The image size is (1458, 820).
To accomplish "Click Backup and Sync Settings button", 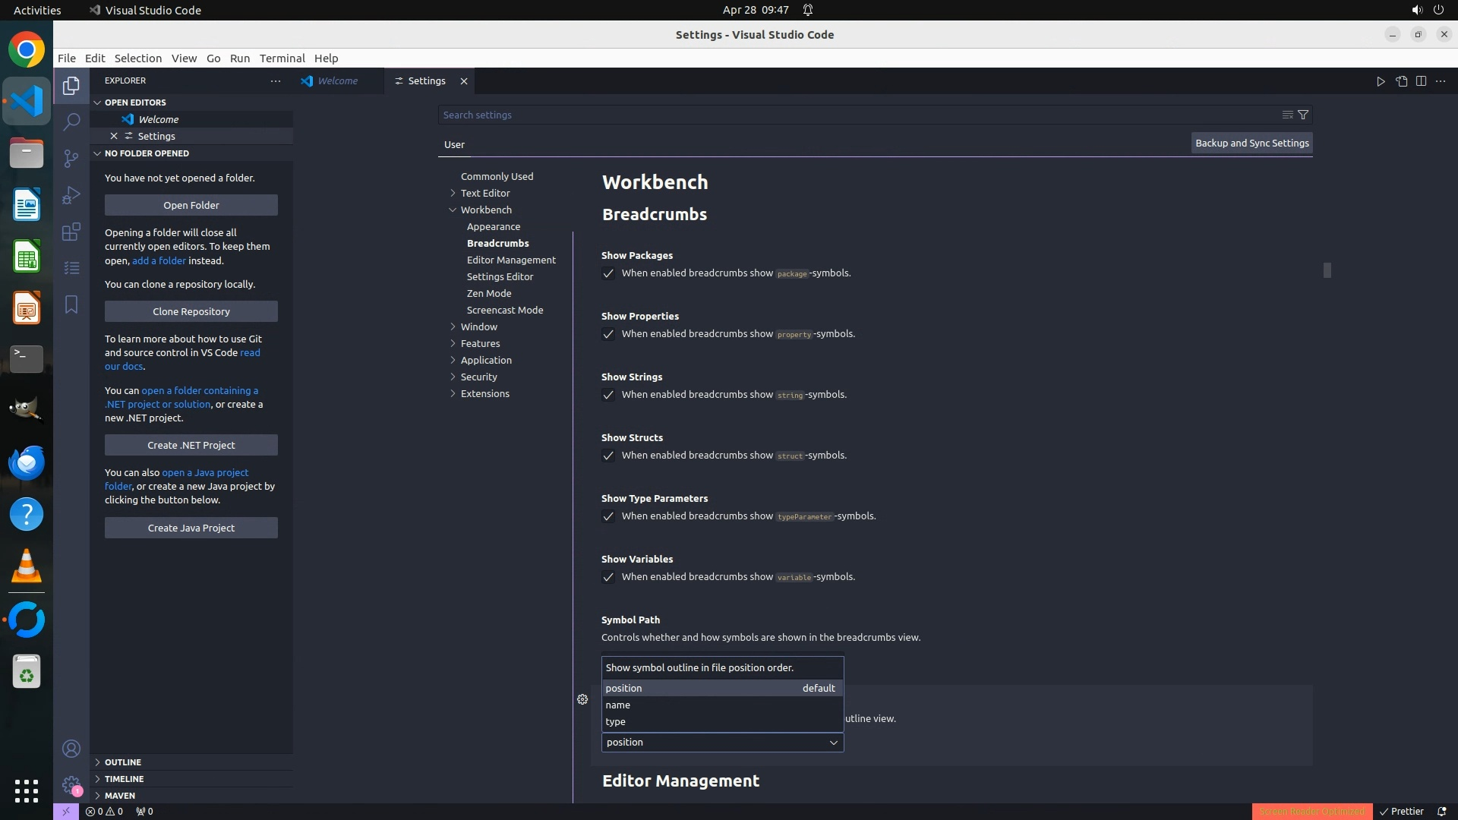I will point(1251,143).
